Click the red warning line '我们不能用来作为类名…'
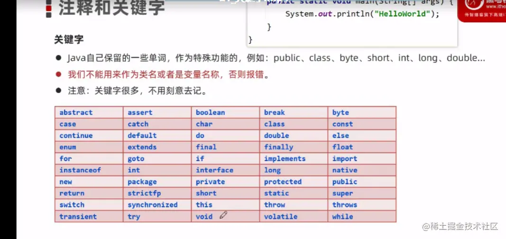The width and height of the screenshot is (506, 239). (168, 74)
